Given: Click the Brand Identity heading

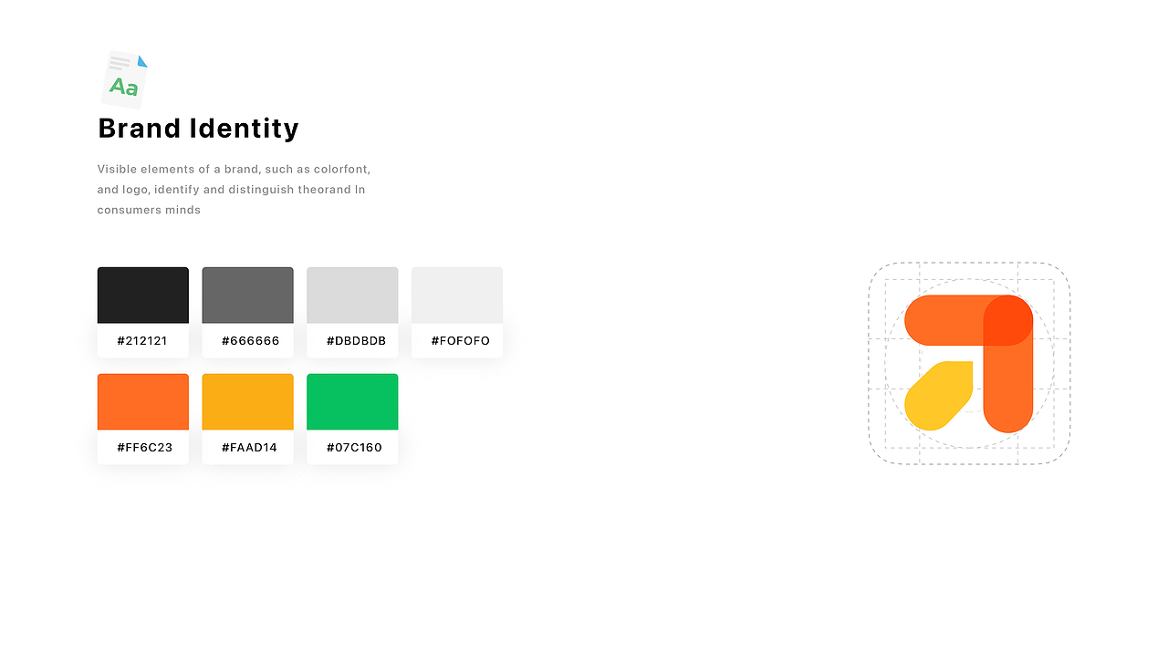Looking at the screenshot, I should pyautogui.click(x=198, y=129).
